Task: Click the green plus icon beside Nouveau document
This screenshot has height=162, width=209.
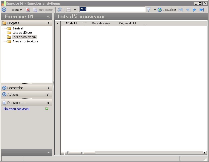Action: coord(47,109)
